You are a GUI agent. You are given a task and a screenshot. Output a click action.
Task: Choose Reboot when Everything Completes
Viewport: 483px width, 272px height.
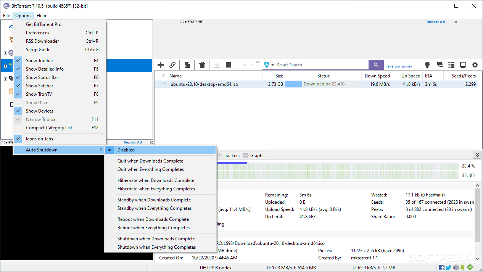tap(160, 228)
